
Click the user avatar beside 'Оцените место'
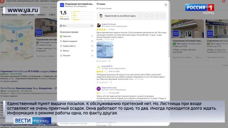101,16
